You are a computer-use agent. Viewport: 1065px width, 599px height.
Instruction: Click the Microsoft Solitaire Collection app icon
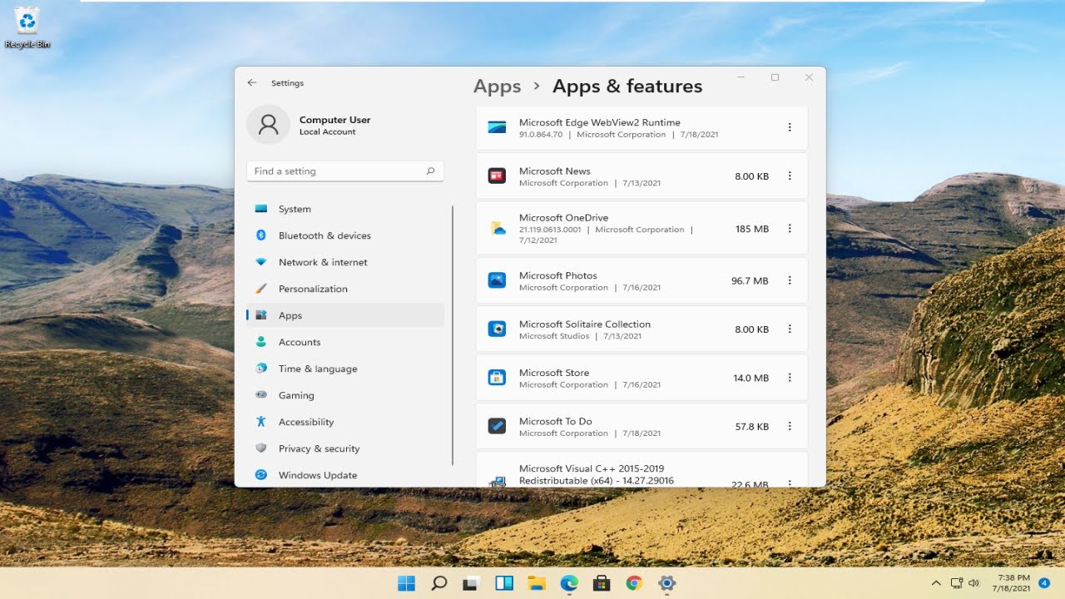click(497, 329)
